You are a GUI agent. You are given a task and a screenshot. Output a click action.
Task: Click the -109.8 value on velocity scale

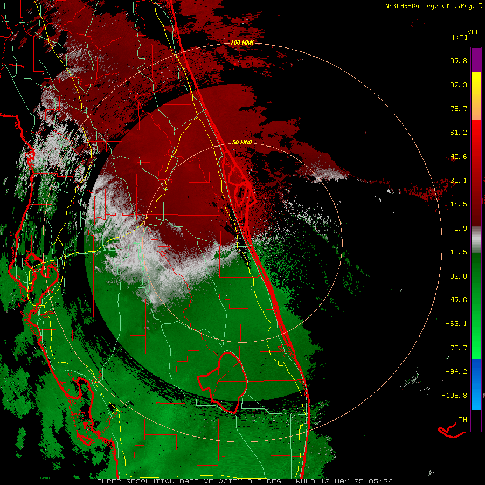coord(455,396)
